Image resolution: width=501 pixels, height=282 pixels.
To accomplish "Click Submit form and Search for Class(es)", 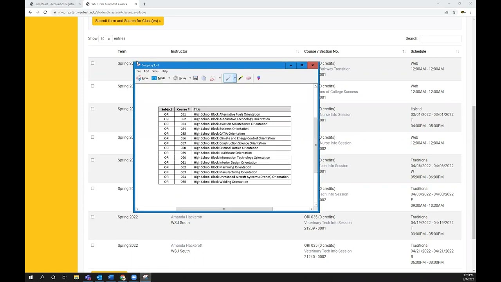I will [x=128, y=21].
